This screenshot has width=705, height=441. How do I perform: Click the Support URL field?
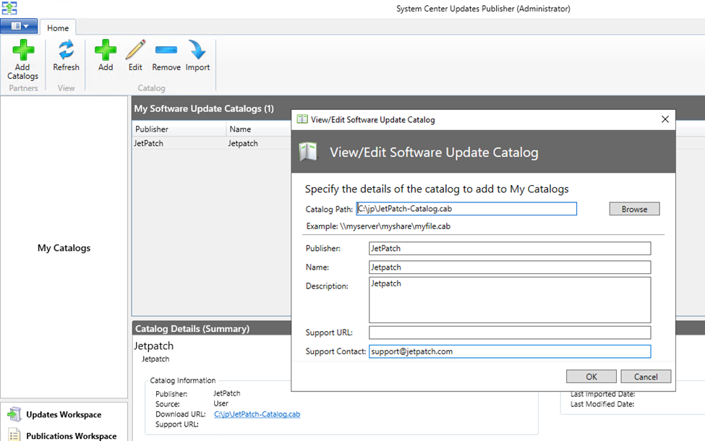coord(510,333)
